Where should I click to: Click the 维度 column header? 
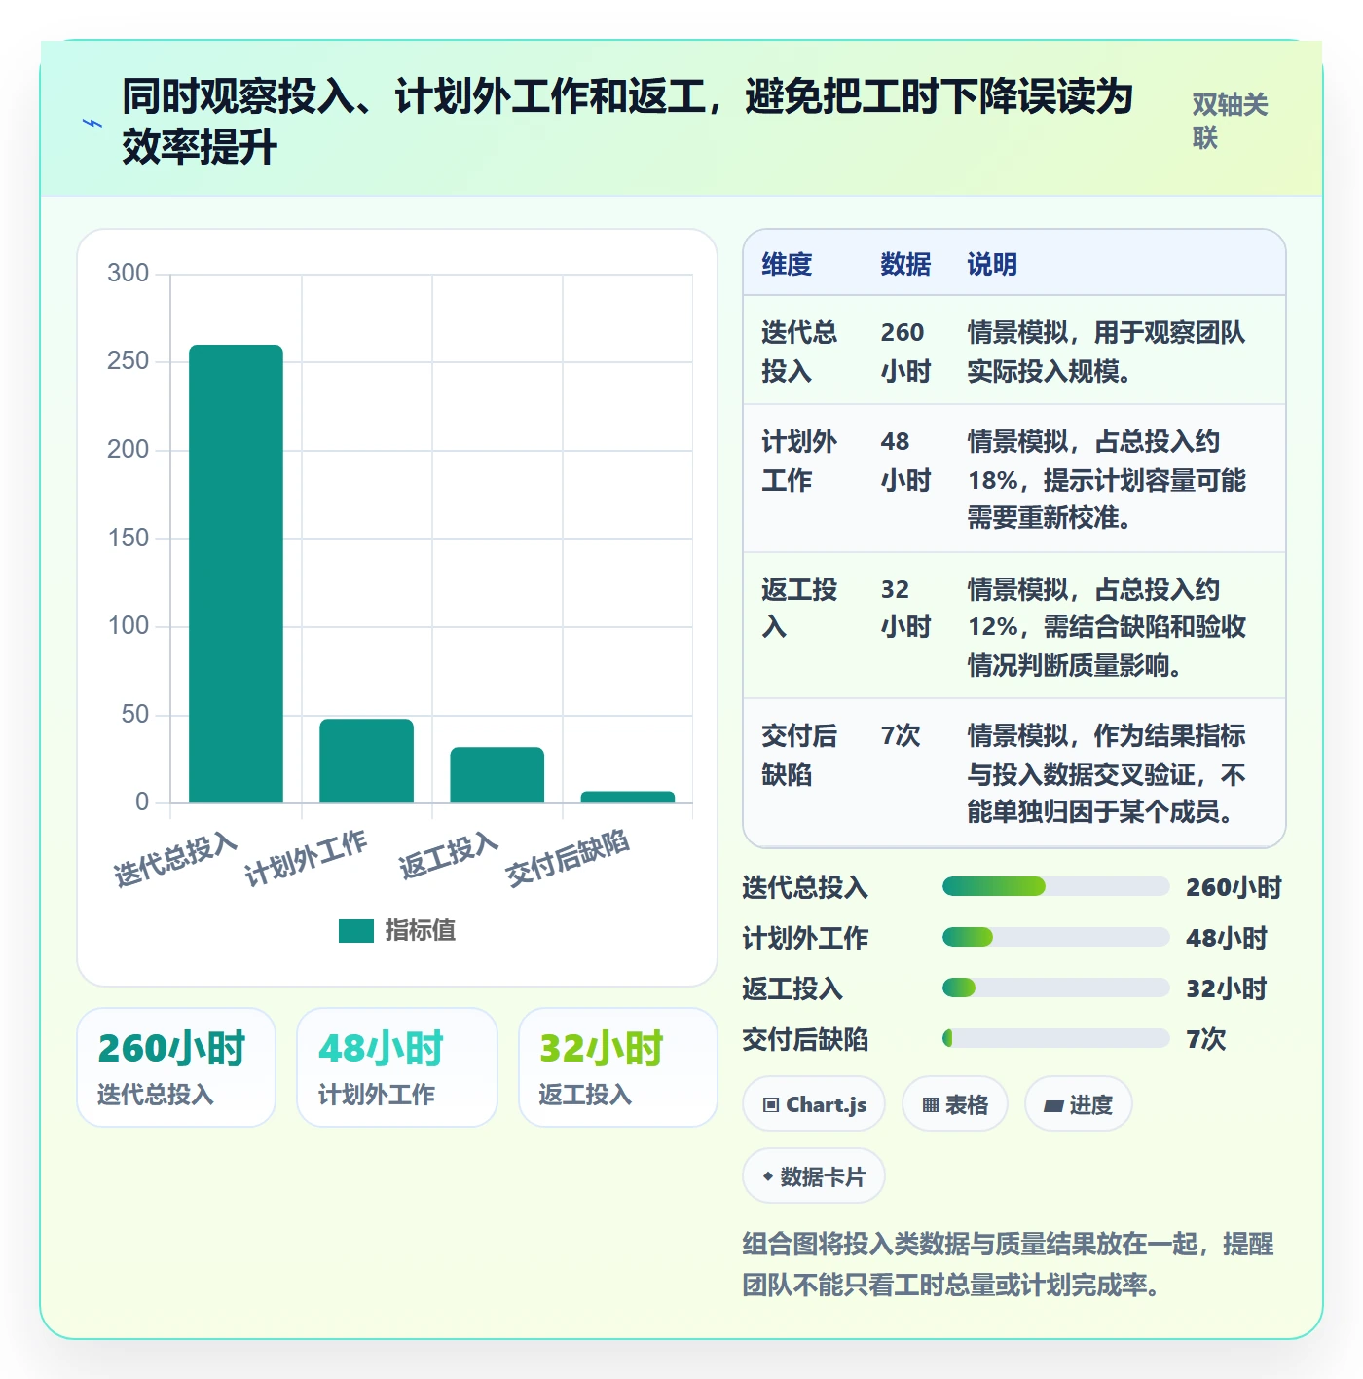[787, 264]
